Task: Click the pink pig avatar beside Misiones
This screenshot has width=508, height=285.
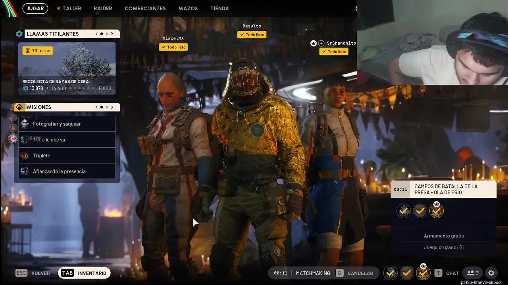Action: (x=13, y=138)
